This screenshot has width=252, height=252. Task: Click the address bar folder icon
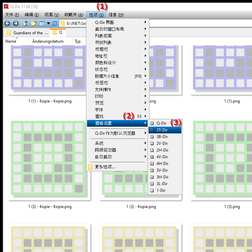pos(62,24)
